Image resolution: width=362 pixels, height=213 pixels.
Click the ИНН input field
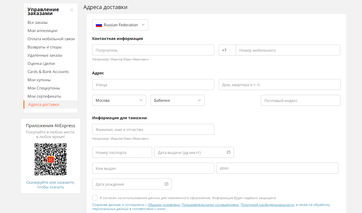(277, 168)
